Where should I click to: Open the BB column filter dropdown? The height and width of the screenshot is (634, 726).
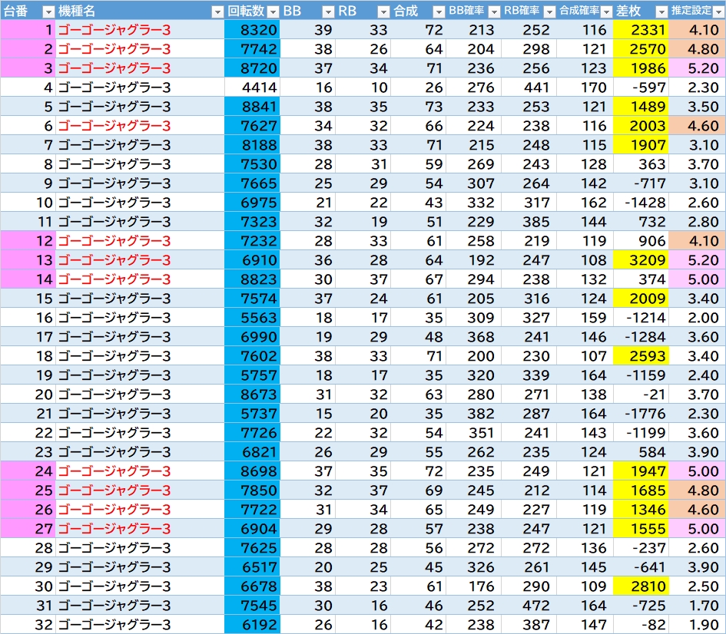(328, 12)
